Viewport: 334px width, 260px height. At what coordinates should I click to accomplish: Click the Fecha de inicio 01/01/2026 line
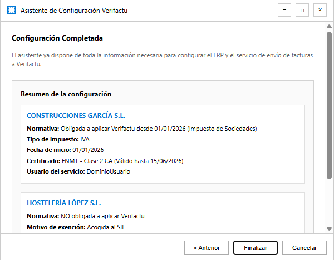point(66,150)
